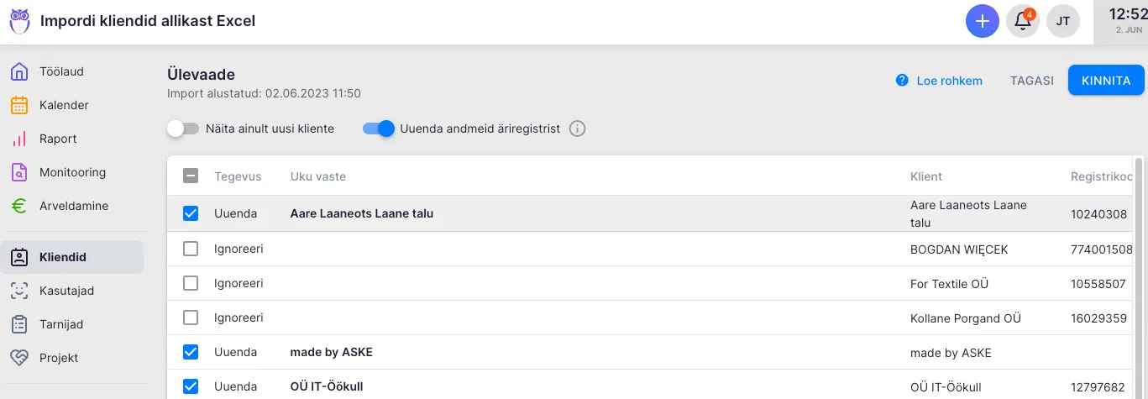Uncheck the made by ASKE row checkbox
The width and height of the screenshot is (1148, 399).
(191, 352)
